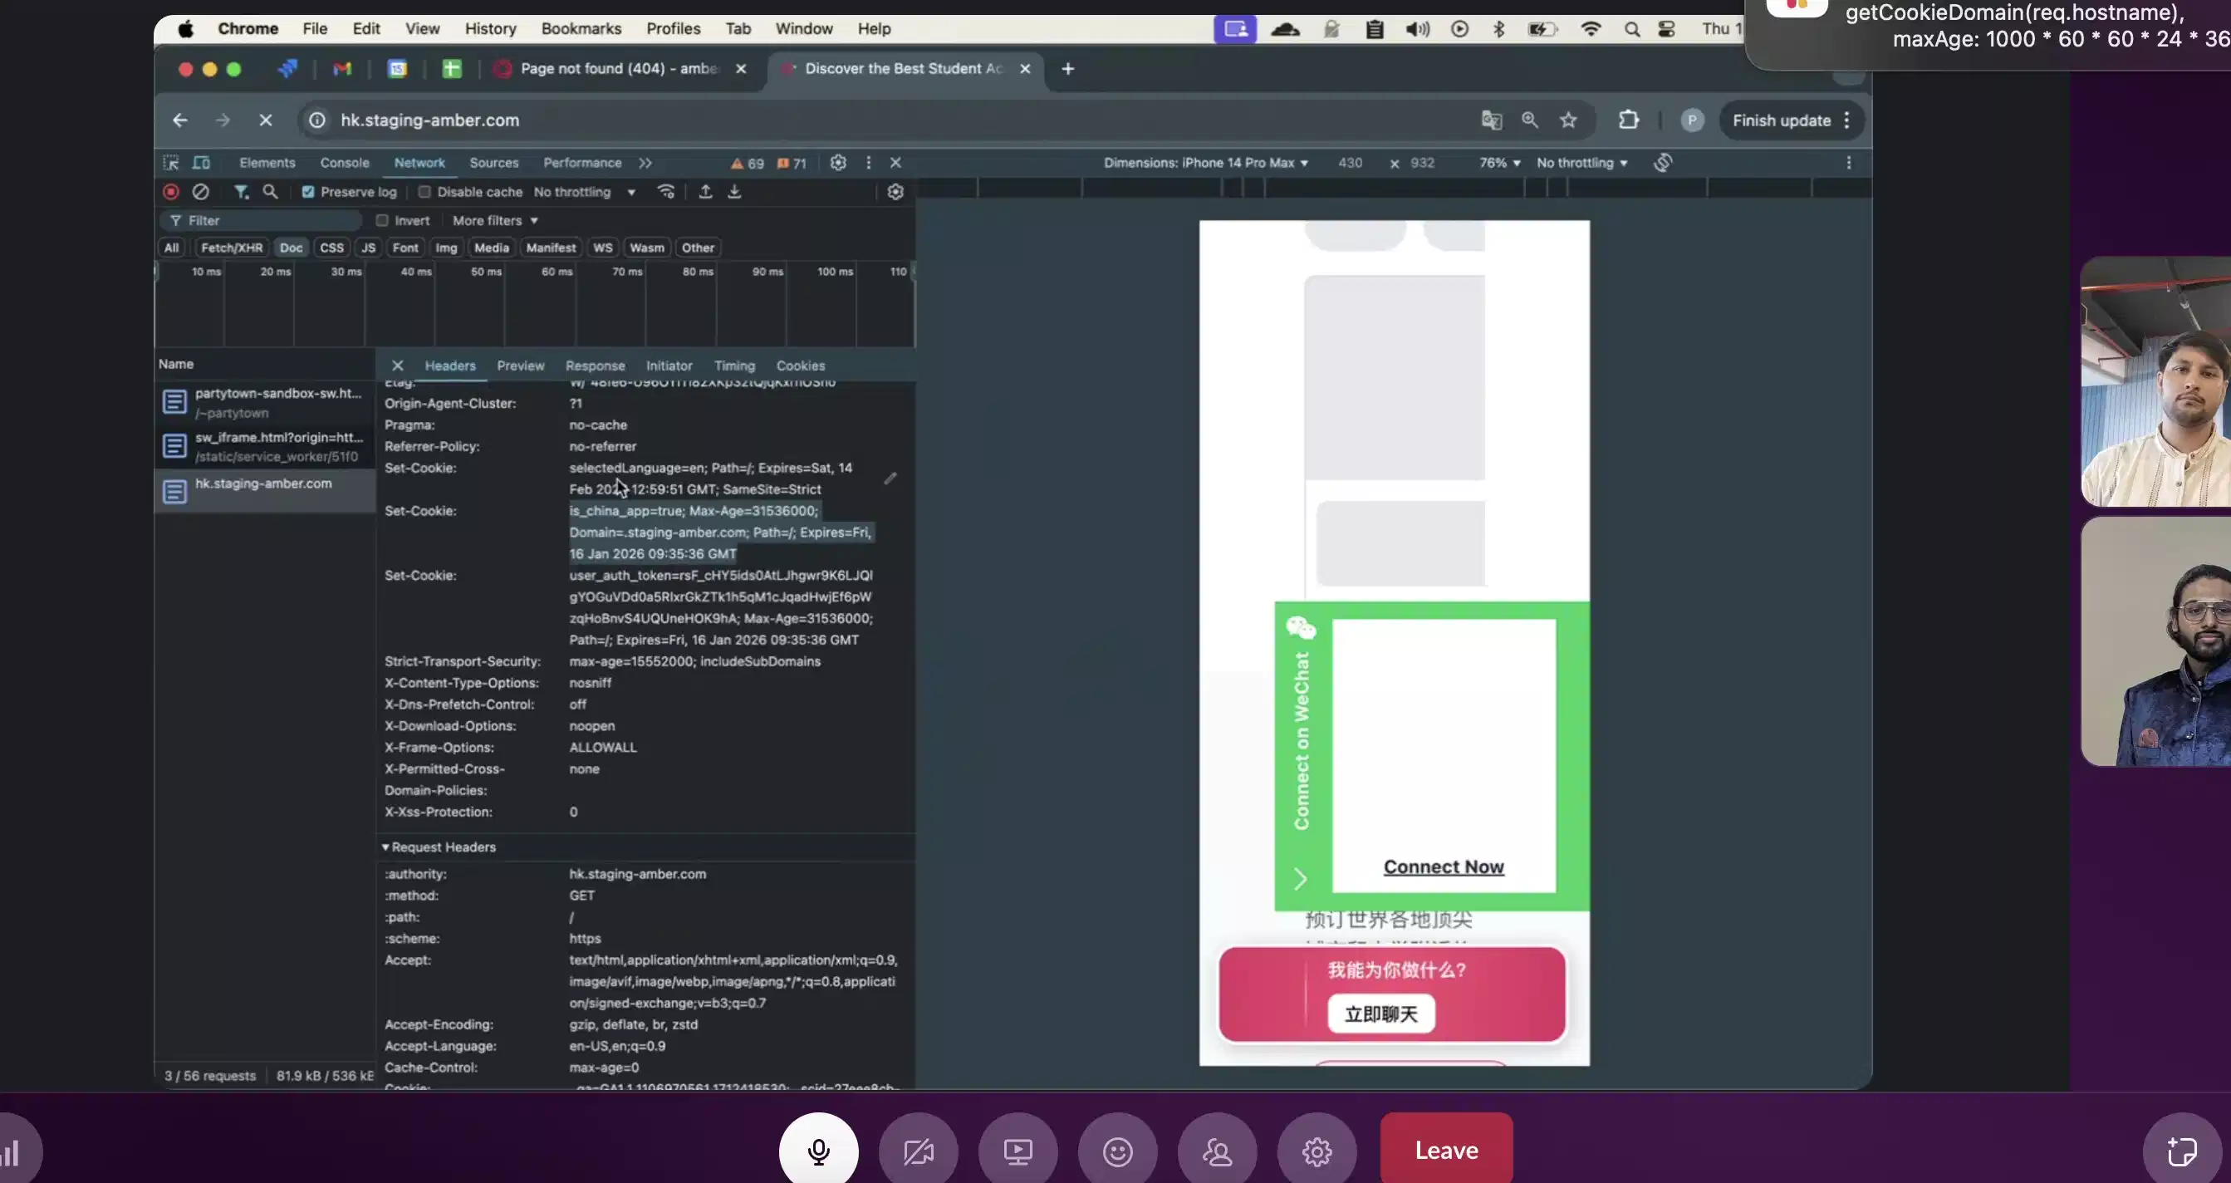The height and width of the screenshot is (1183, 2231).
Task: Close the request details pane
Action: [398, 366]
